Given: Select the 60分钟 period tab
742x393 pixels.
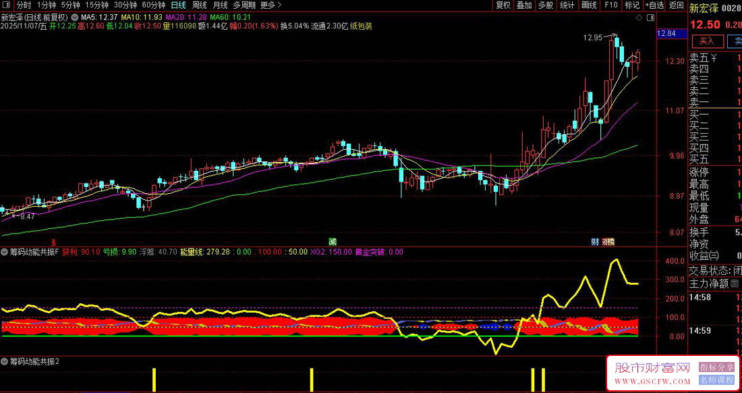Looking at the screenshot, I should pos(154,5).
